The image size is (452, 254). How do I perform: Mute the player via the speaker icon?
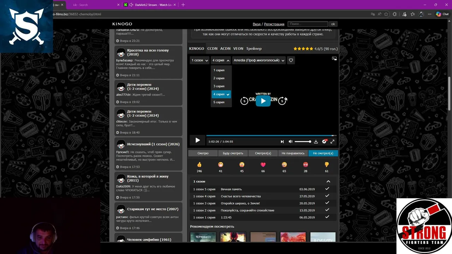(290, 141)
